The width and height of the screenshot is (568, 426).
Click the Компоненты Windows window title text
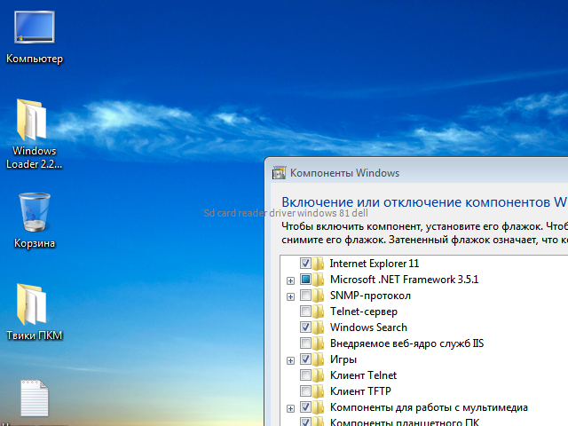(x=344, y=173)
